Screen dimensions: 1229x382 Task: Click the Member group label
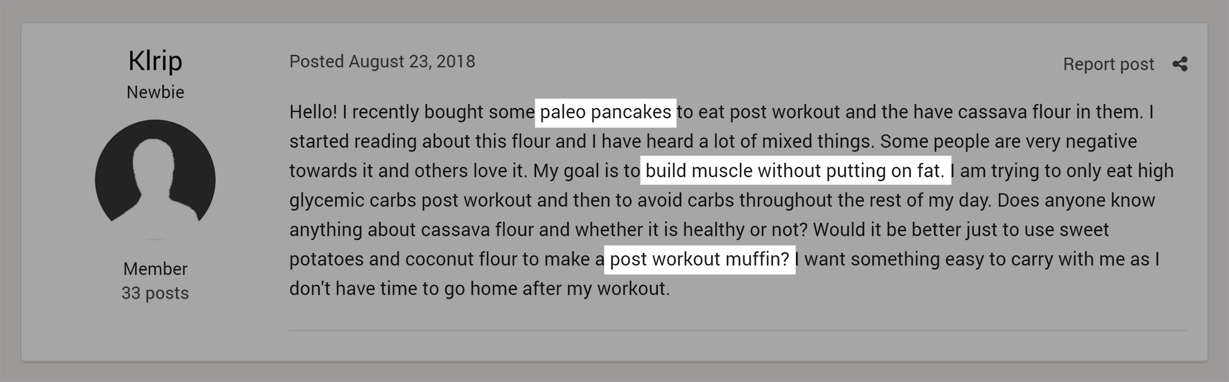155,268
